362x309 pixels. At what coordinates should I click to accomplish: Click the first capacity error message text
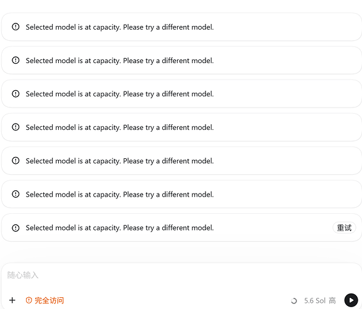tap(119, 27)
